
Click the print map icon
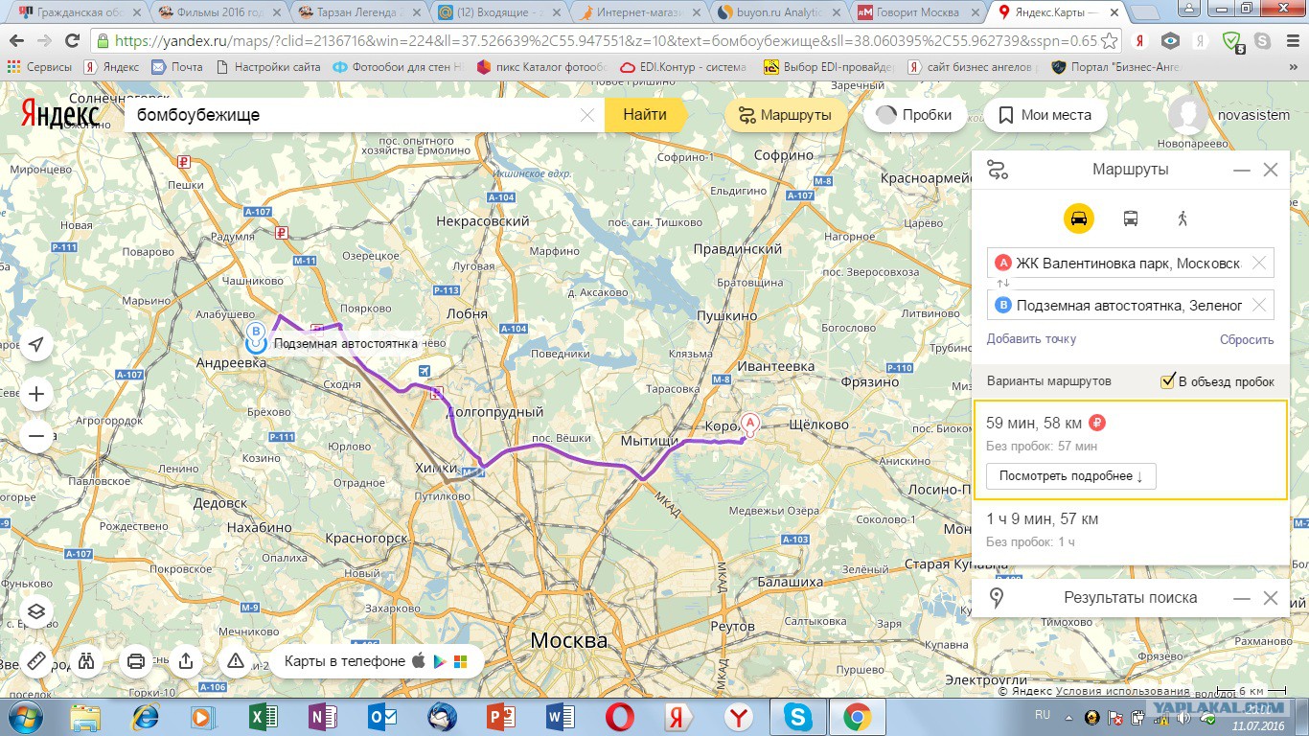click(136, 661)
